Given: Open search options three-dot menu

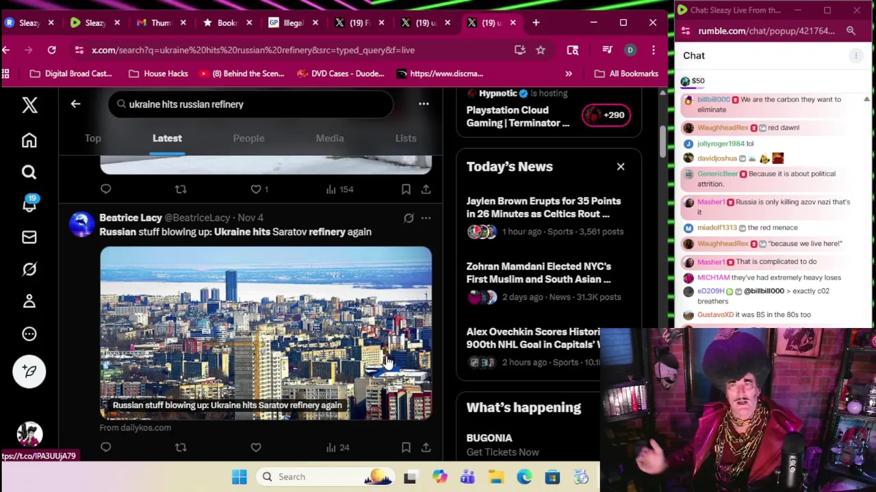Looking at the screenshot, I should point(424,104).
